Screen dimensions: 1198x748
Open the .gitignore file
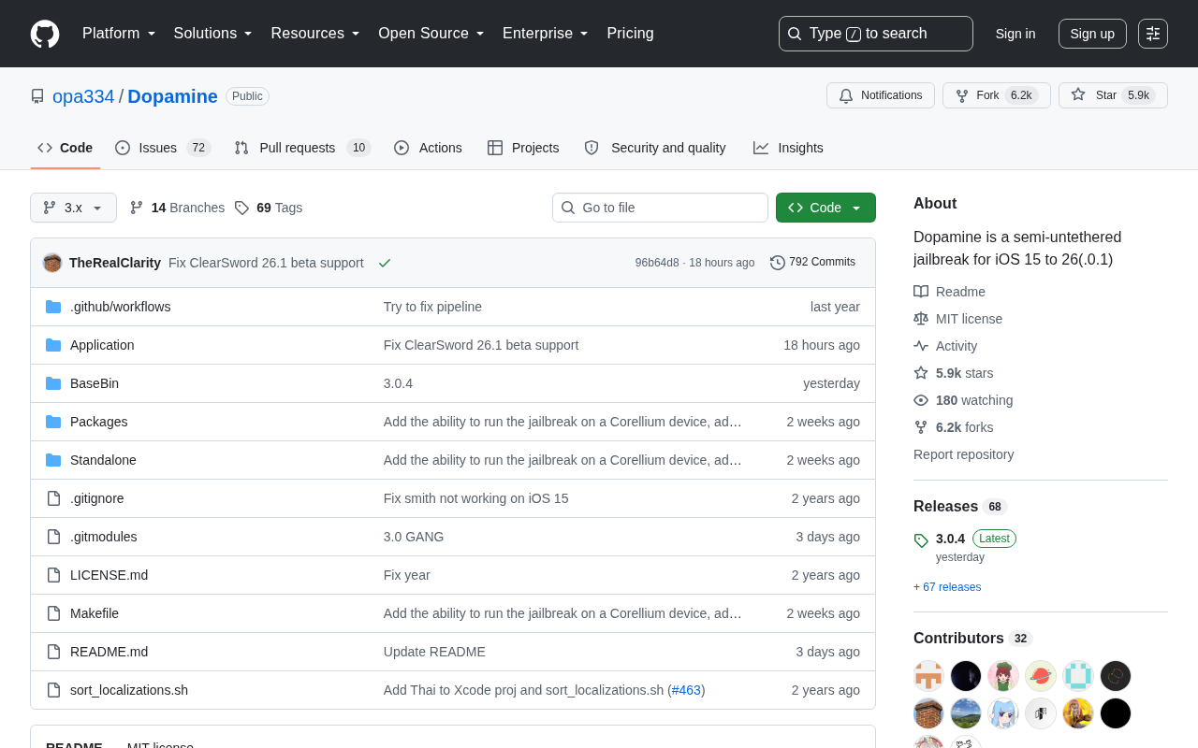pos(97,498)
